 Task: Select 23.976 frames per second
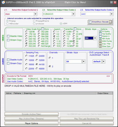pos(74,34)
